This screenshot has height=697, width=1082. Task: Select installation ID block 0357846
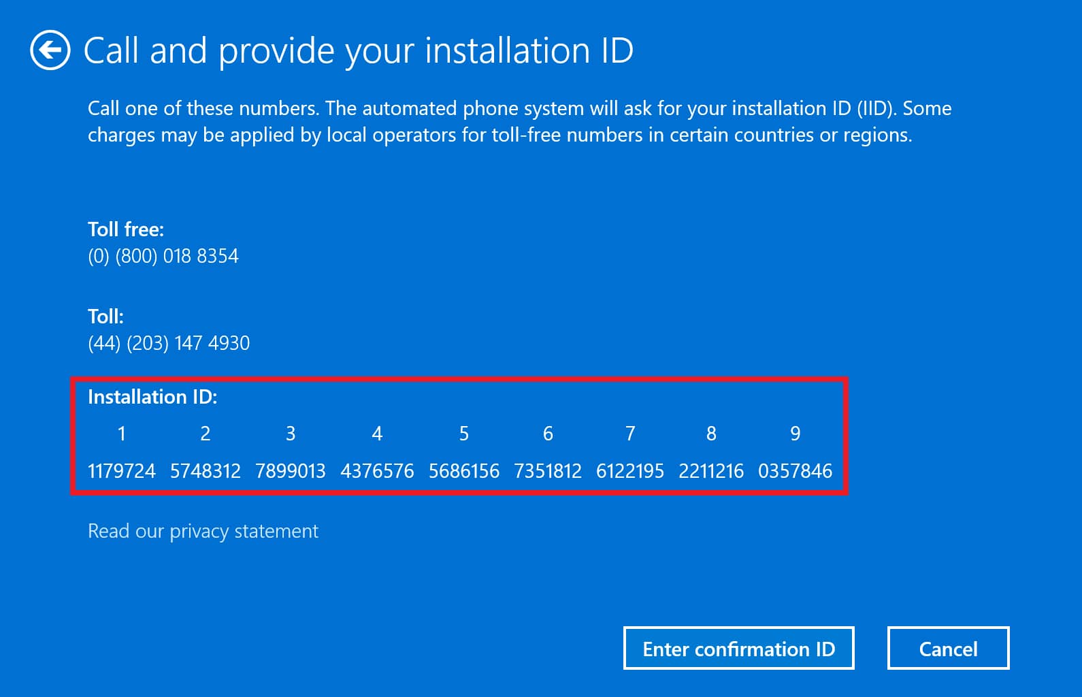(795, 471)
